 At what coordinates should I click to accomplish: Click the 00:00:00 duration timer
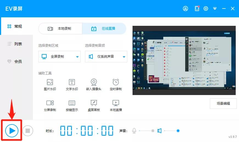pyautogui.click(x=87, y=131)
